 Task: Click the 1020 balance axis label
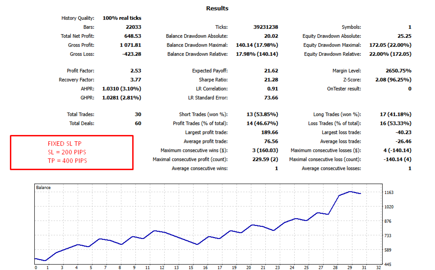click(389, 207)
